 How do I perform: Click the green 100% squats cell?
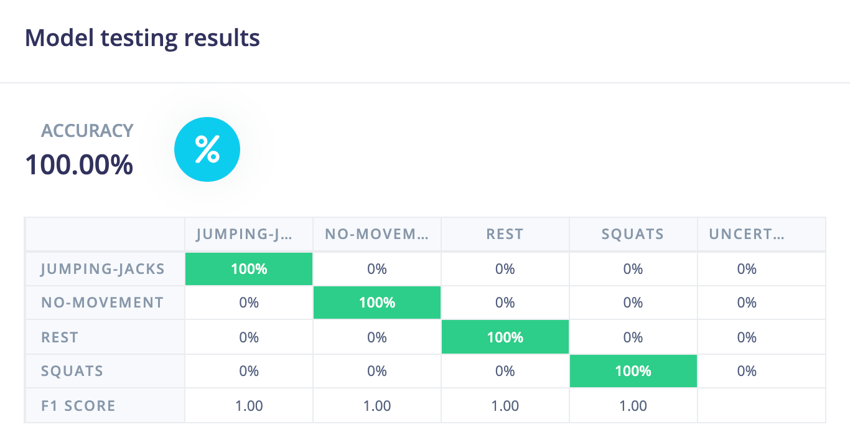click(x=633, y=371)
